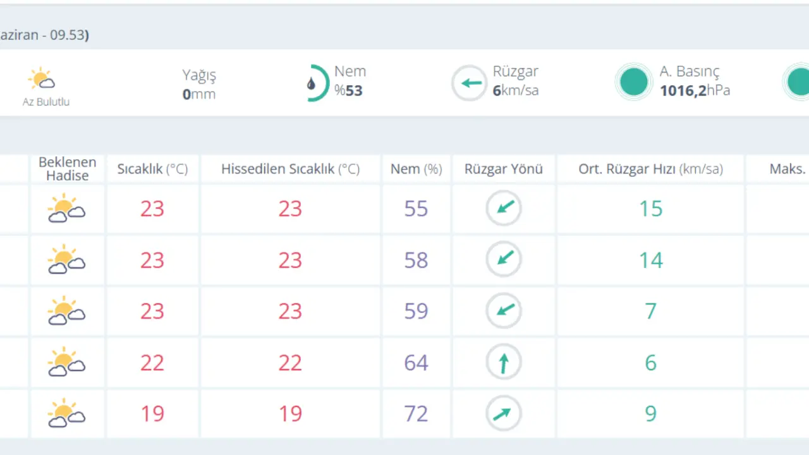
Task: Click the wind direction icon in the 58% humidity row
Action: [503, 260]
